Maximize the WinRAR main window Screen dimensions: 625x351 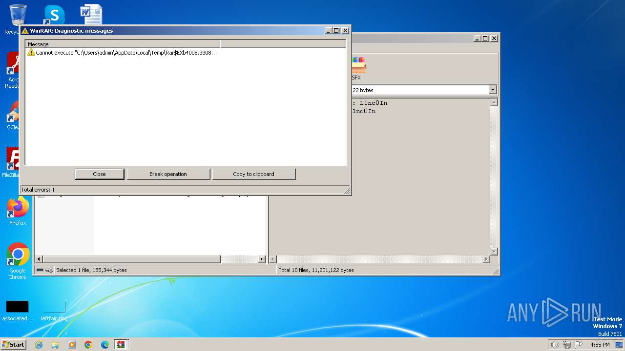[x=485, y=38]
